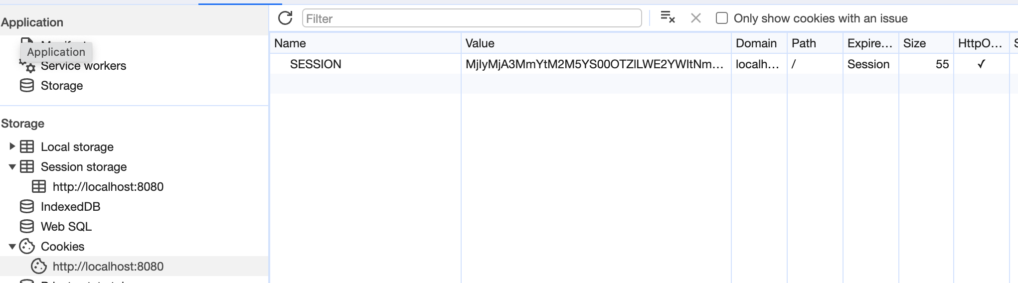
Task: Enable Only show cookies with an issue
Action: coord(721,18)
